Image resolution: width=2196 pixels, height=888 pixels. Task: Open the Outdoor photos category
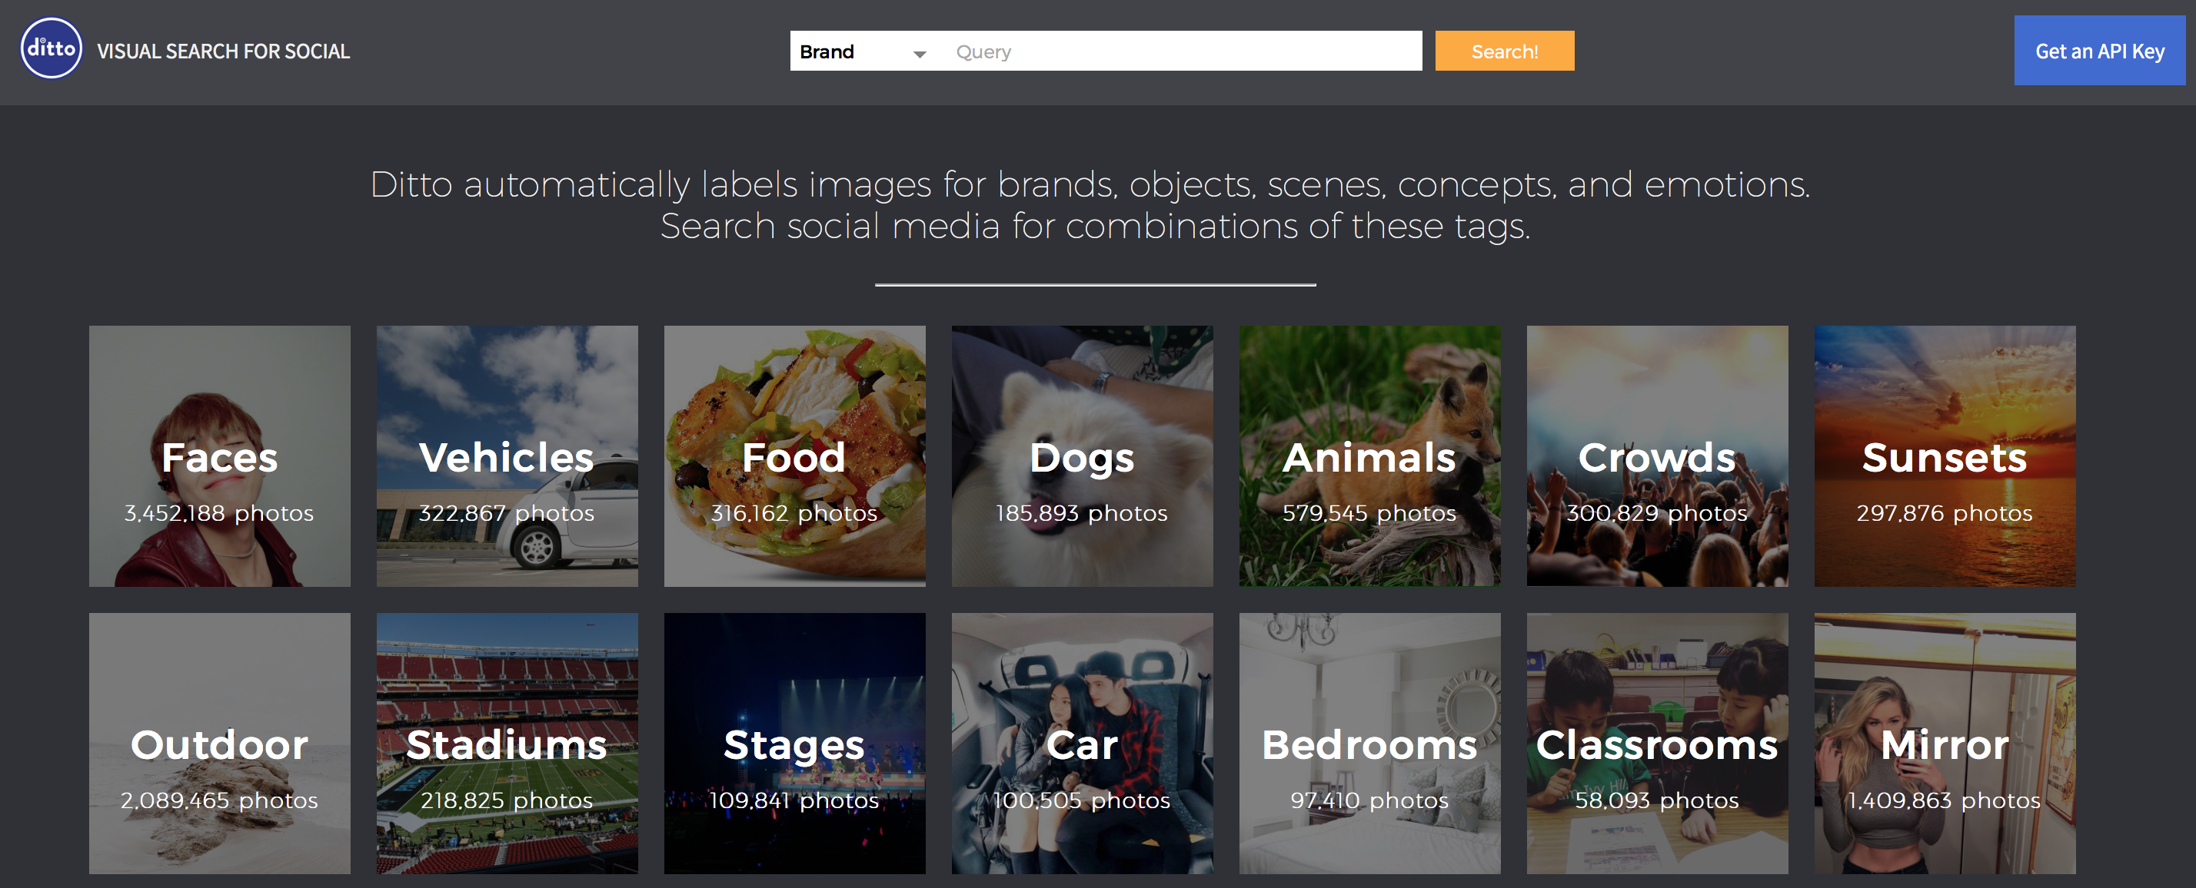219,744
